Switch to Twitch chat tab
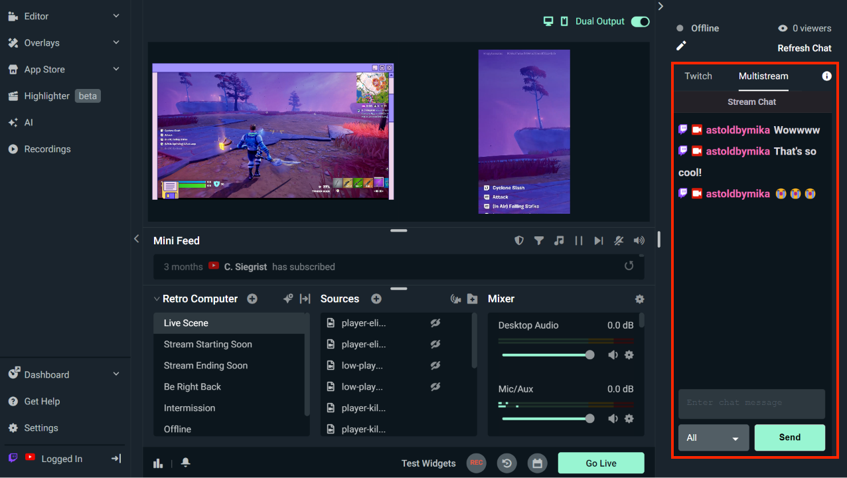The width and height of the screenshot is (847, 478). pos(698,76)
